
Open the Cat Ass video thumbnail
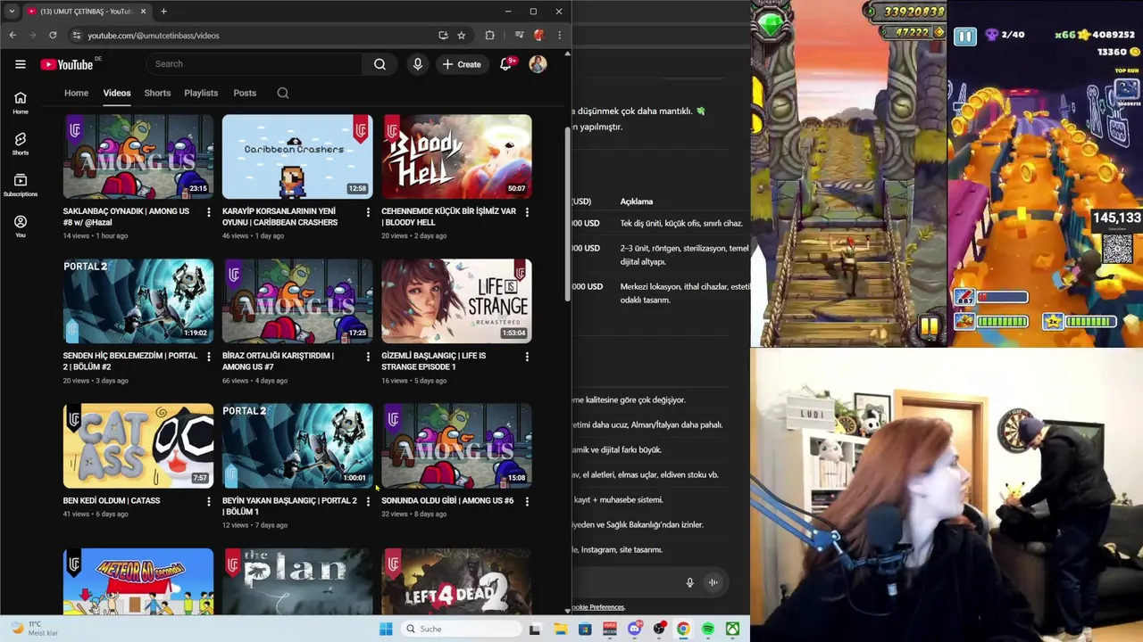point(138,445)
